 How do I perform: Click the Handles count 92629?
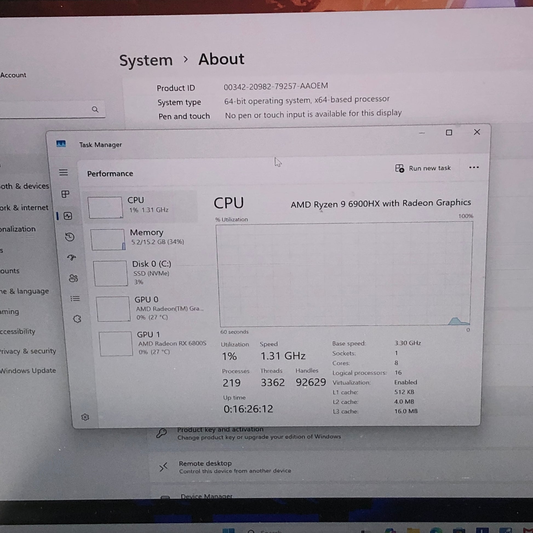click(x=311, y=382)
